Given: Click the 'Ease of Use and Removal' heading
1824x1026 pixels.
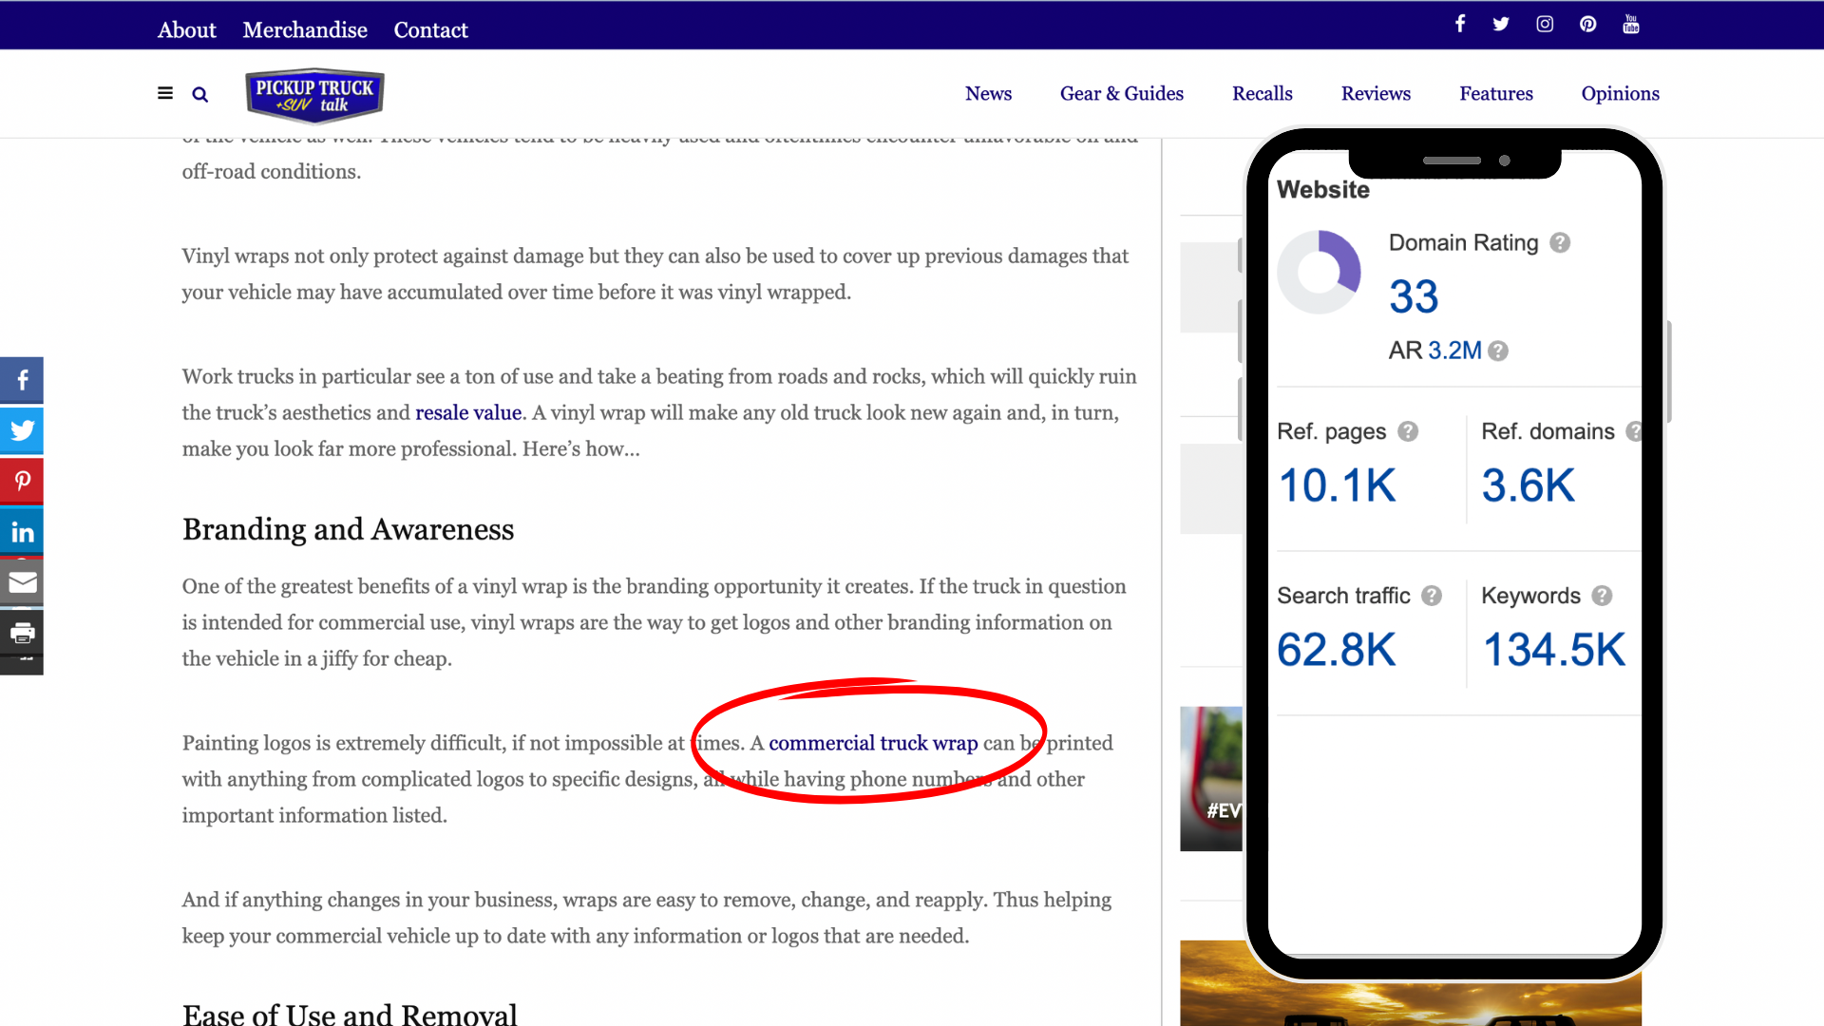Looking at the screenshot, I should tap(350, 1014).
